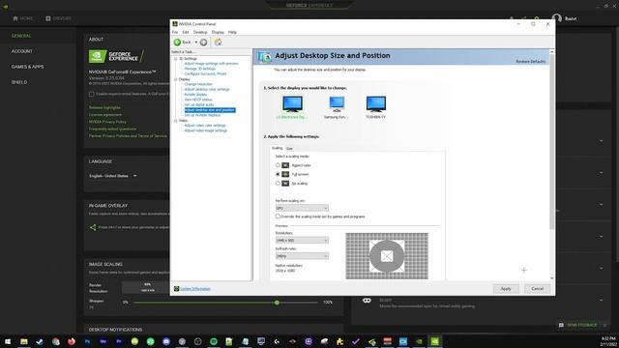Choose the Aspect ratio scaling mode

click(x=278, y=165)
